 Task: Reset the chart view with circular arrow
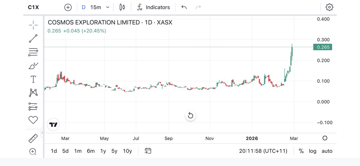(x=190, y=115)
